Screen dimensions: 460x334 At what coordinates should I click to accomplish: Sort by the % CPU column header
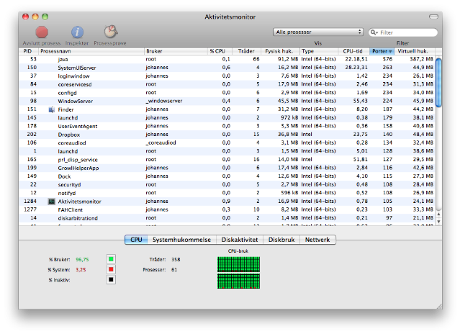pyautogui.click(x=220, y=51)
